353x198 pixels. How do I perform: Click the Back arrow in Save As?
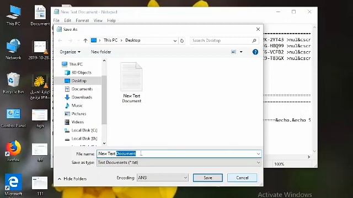coord(60,40)
